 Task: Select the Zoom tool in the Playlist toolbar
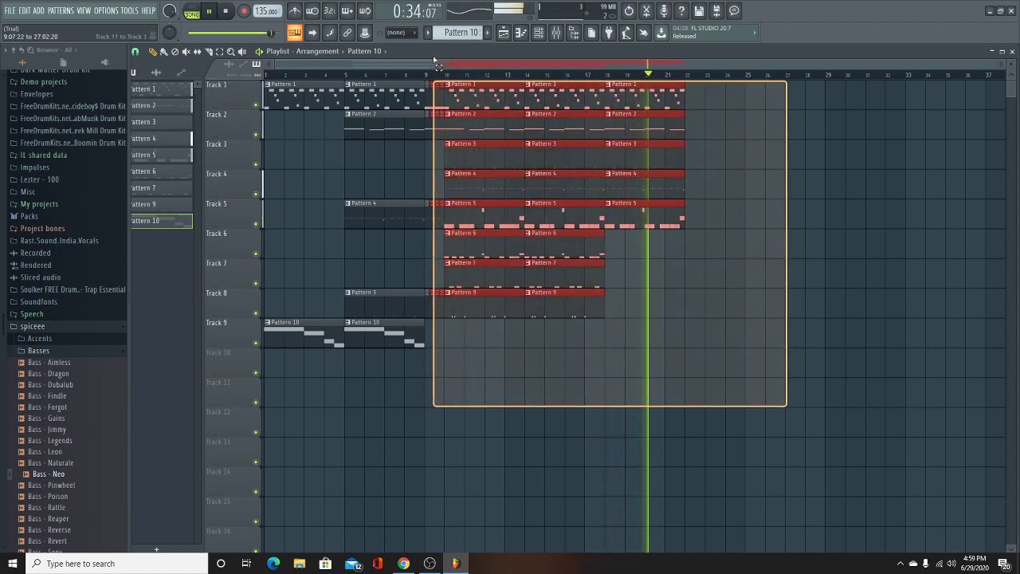tap(230, 52)
